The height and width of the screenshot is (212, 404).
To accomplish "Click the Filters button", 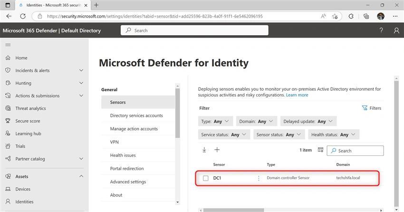I will pyautogui.click(x=371, y=108).
